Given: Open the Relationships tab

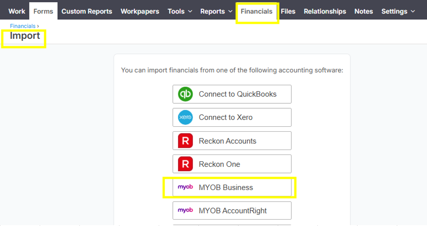Looking at the screenshot, I should click(325, 11).
